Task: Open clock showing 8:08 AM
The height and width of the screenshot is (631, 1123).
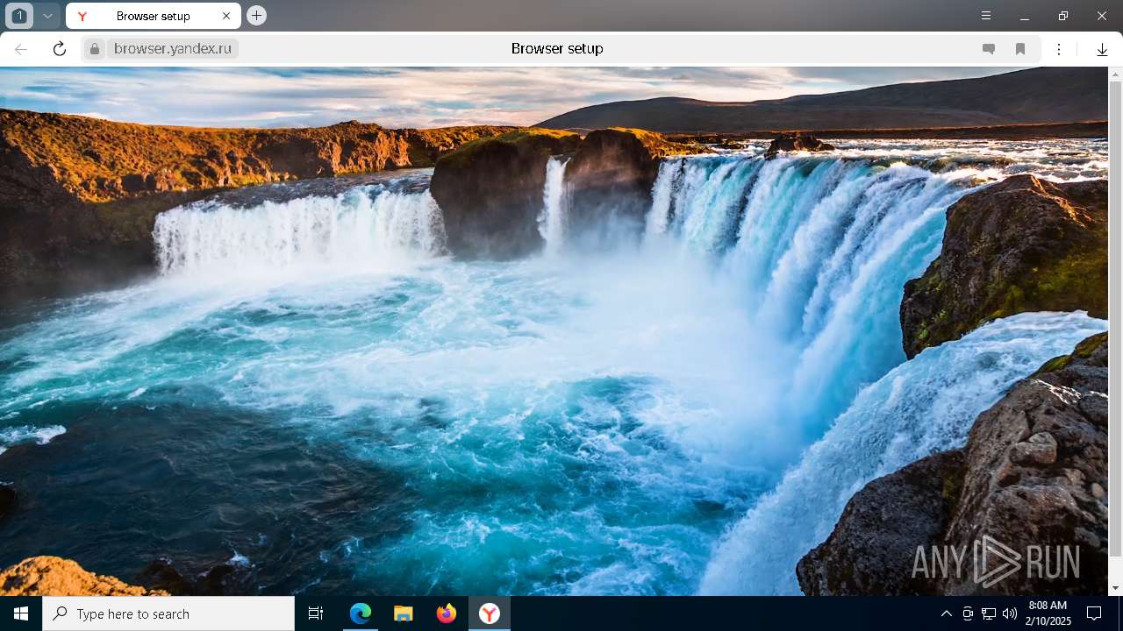Action: tap(1048, 613)
